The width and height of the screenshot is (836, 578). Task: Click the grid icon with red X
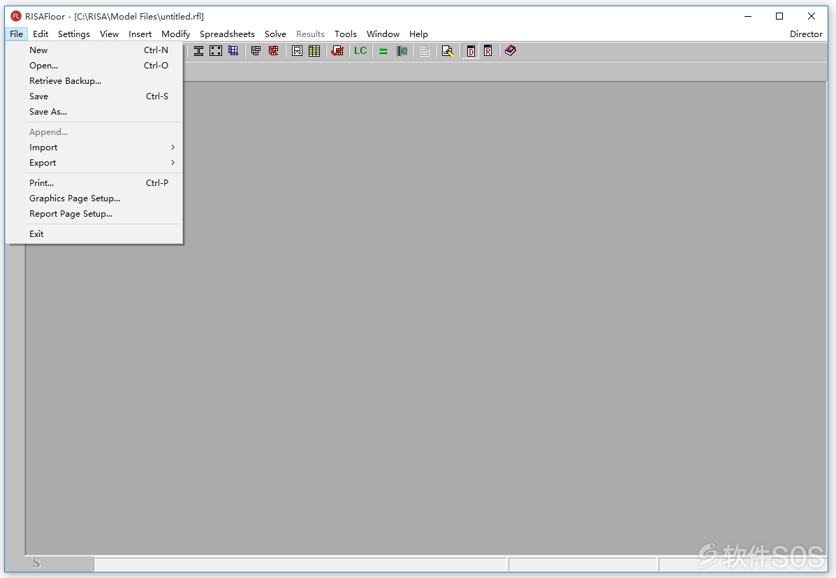click(x=274, y=51)
